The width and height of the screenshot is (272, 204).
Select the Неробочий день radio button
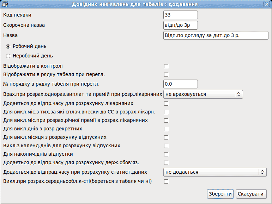tap(8, 56)
